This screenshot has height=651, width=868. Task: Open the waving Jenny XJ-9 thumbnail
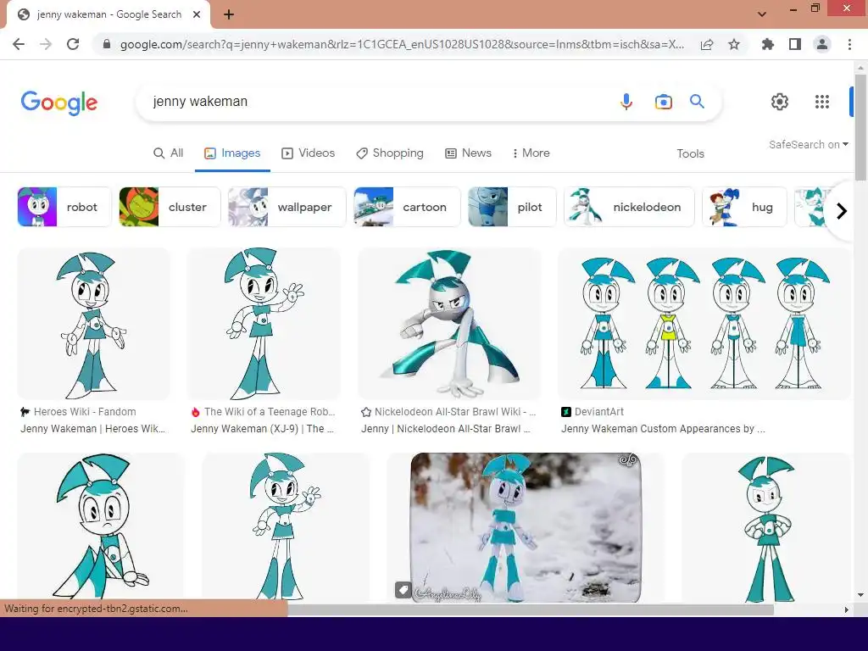(264, 324)
